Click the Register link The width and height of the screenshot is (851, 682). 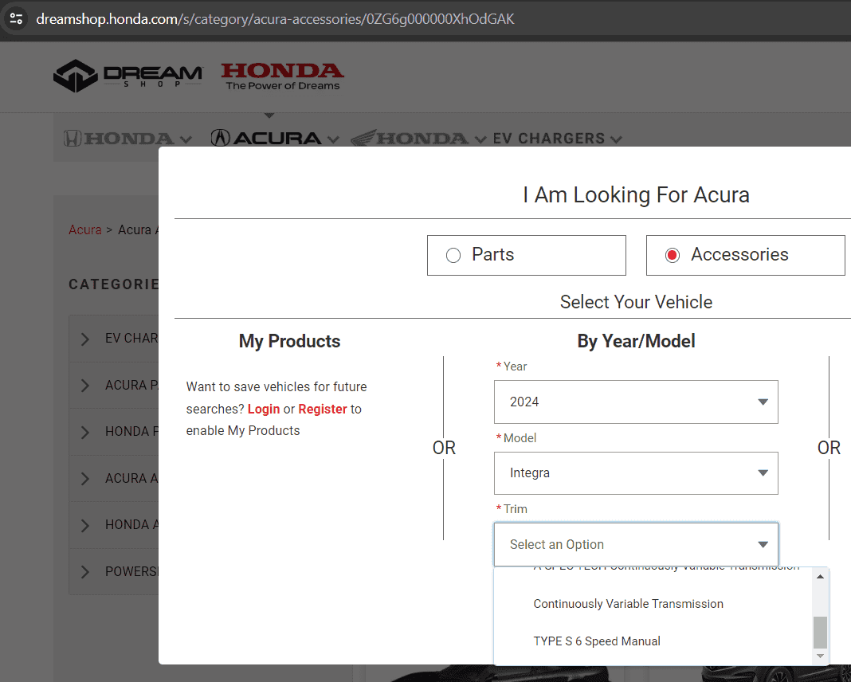(x=321, y=408)
